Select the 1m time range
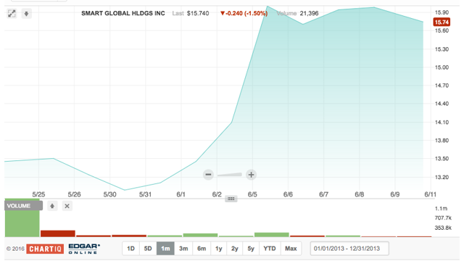Image resolution: width=464 pixels, height=261 pixels. [x=165, y=249]
